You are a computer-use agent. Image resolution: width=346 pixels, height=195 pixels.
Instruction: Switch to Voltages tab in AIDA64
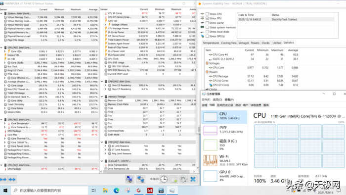tap(244, 43)
